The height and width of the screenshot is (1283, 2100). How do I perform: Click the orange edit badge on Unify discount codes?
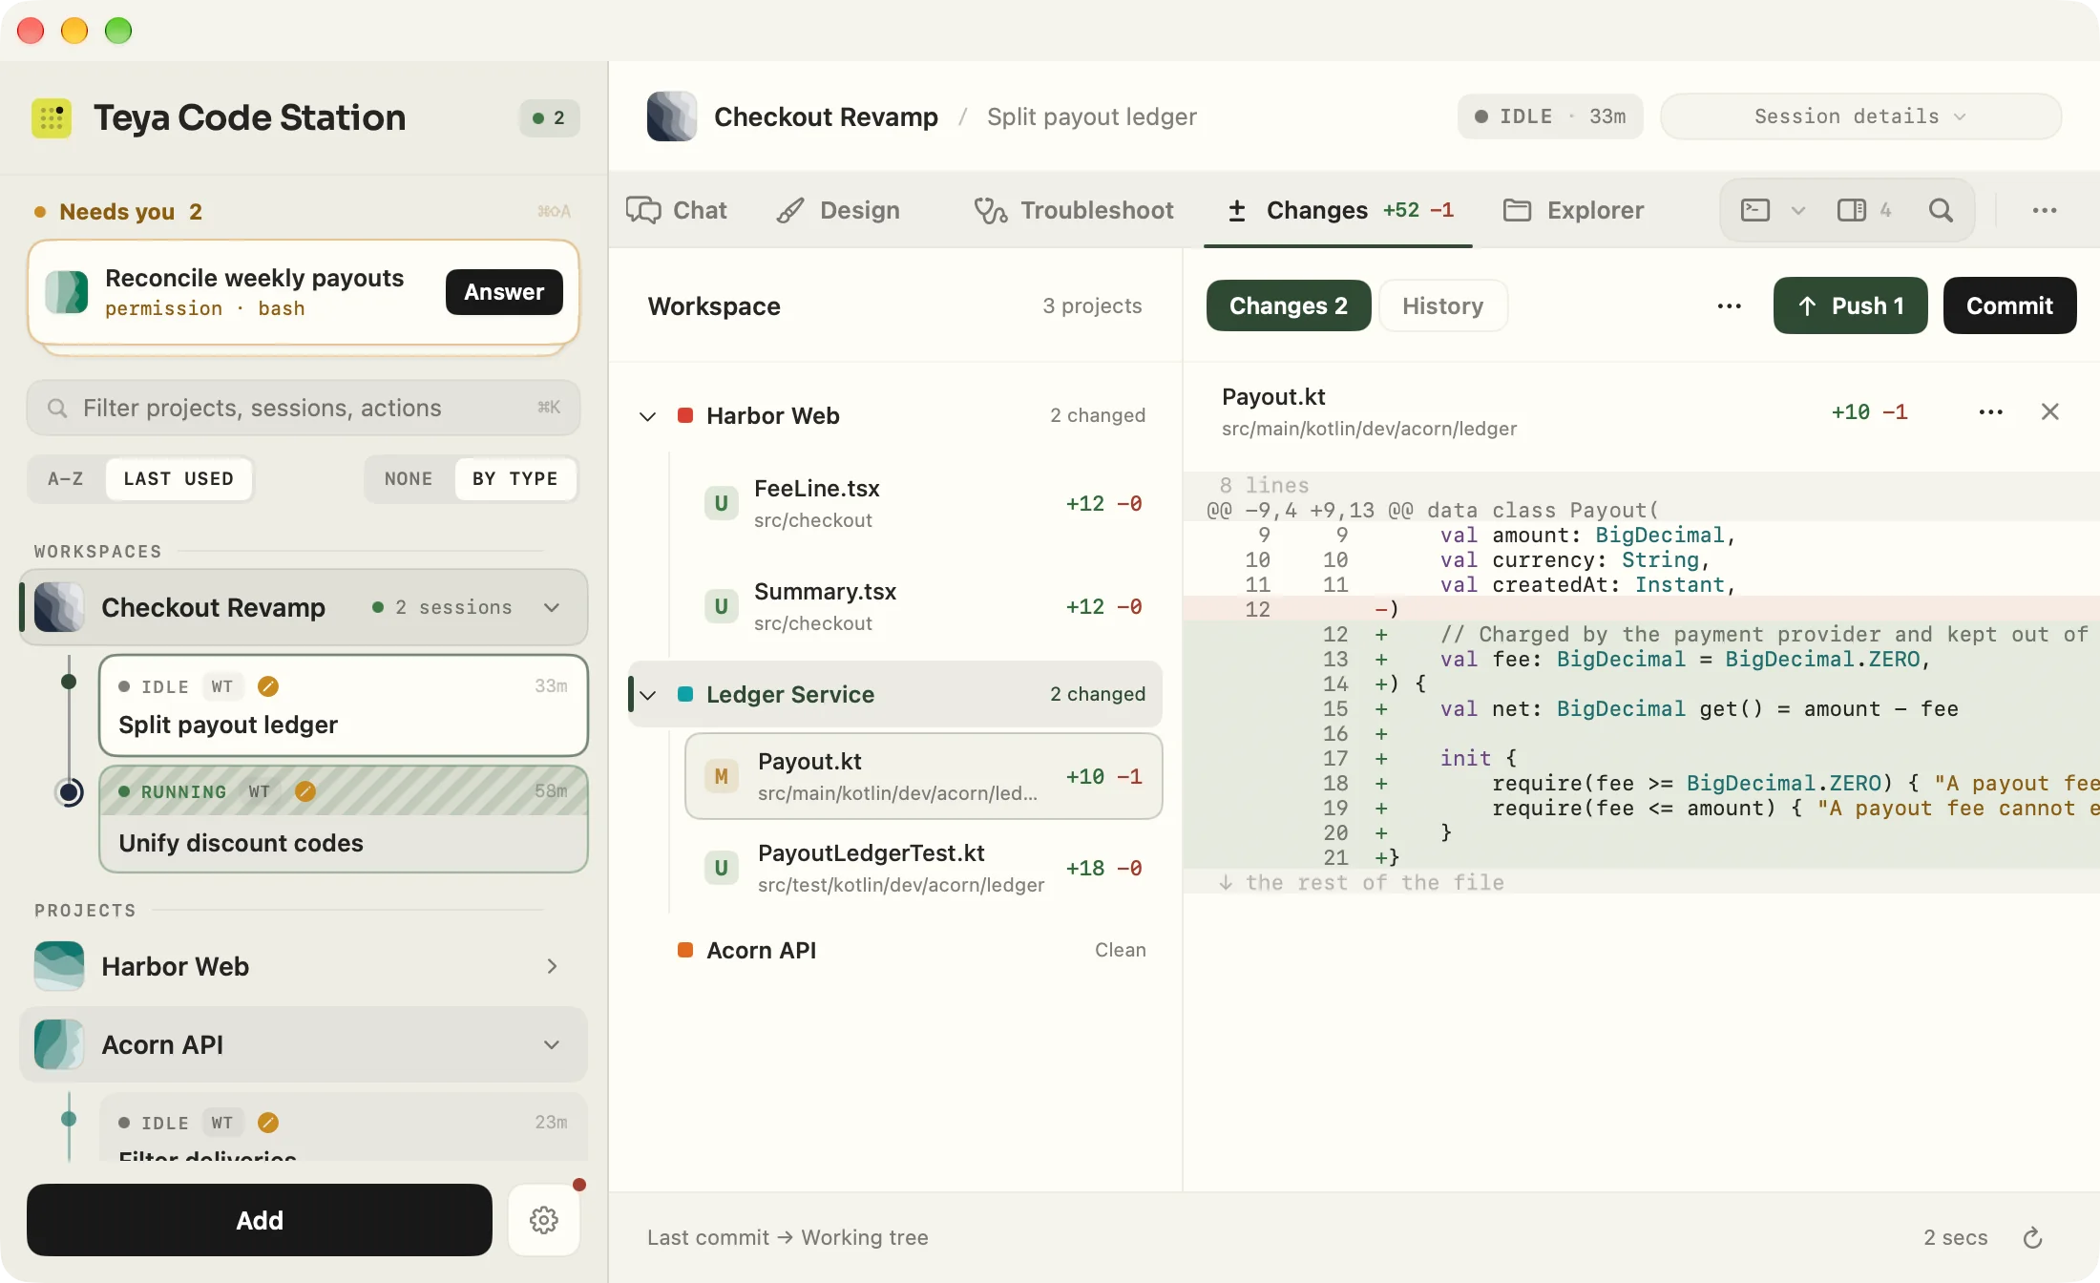tap(305, 791)
